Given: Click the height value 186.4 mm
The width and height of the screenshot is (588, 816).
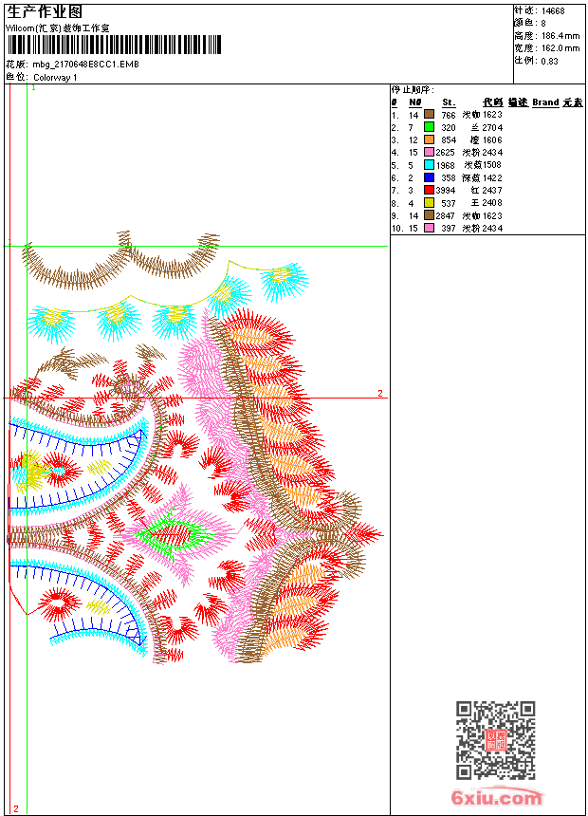Looking at the screenshot, I should click(560, 36).
